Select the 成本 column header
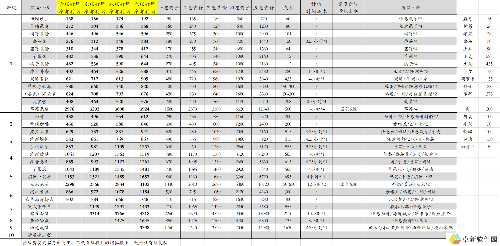This screenshot has height=246, width=500. (x=288, y=8)
